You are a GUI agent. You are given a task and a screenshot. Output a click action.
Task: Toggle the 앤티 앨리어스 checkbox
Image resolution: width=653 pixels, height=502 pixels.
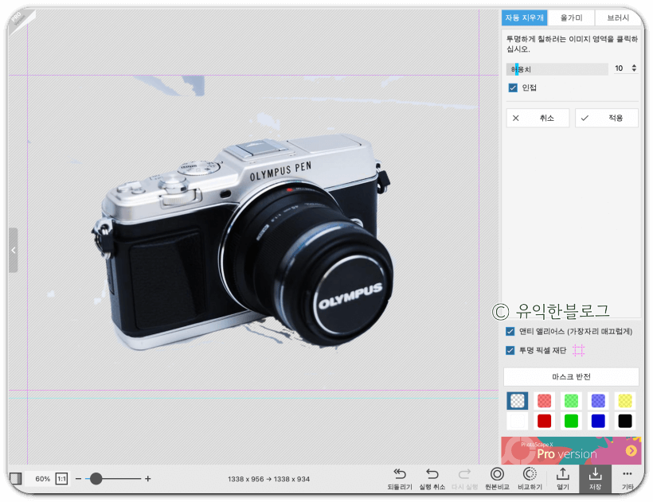[510, 332]
